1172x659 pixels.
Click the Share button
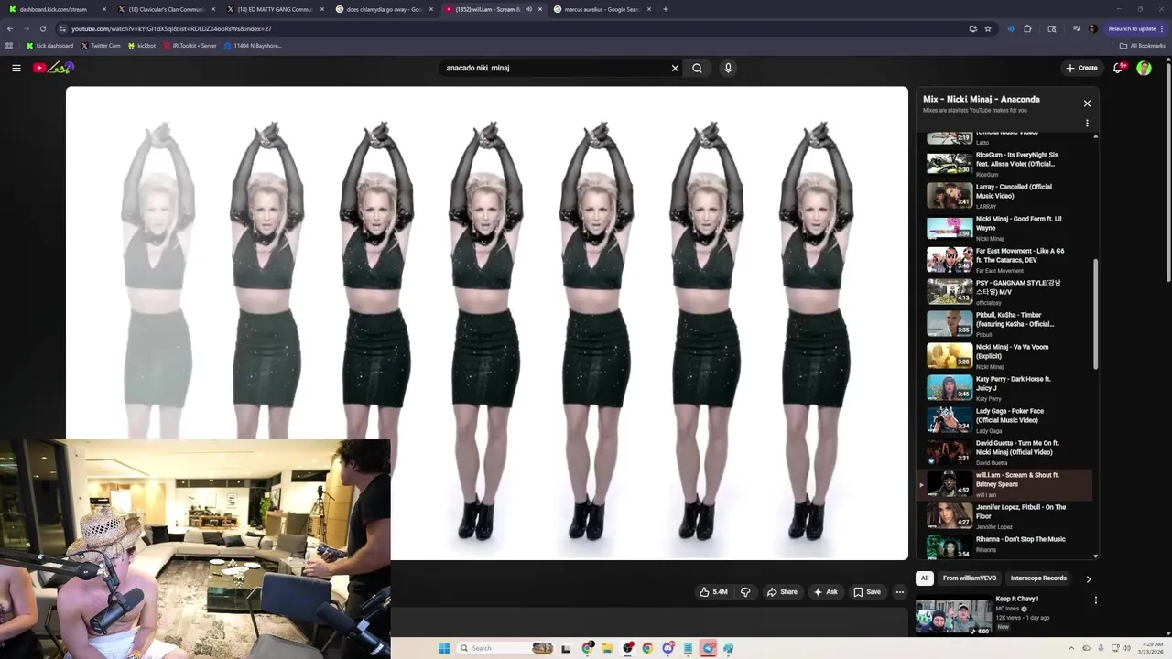pyautogui.click(x=782, y=592)
